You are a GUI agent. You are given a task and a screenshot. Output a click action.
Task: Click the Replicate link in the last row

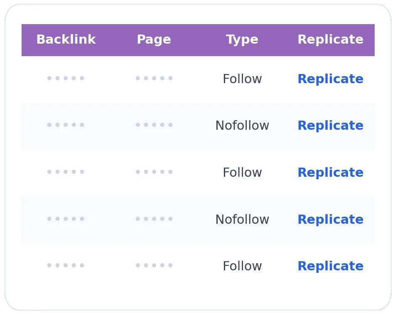click(330, 266)
